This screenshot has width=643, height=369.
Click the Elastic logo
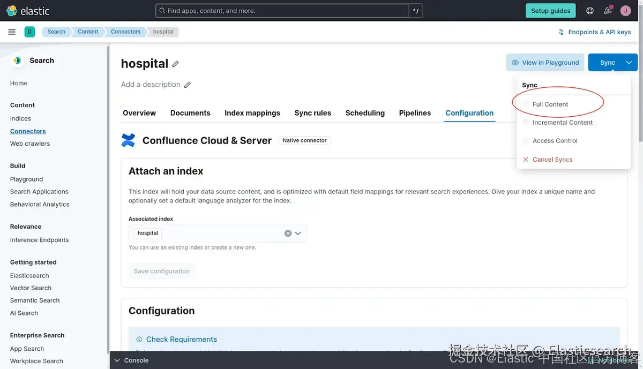28,11
